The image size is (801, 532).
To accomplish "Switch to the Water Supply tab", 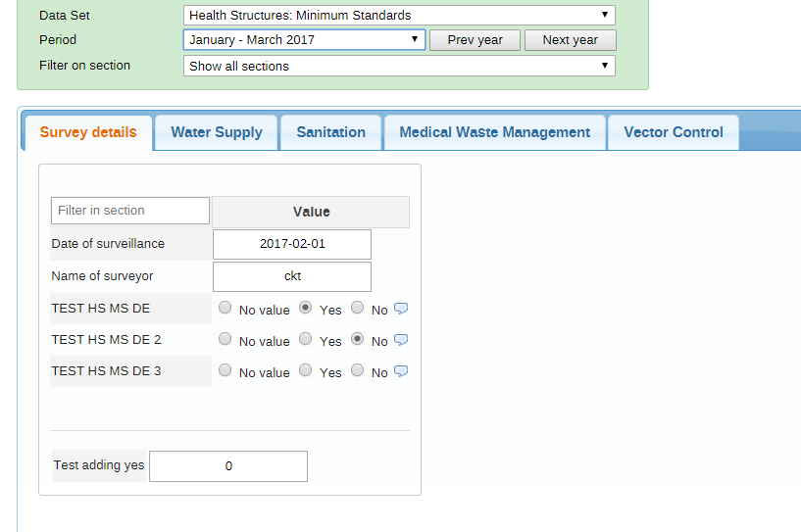I will pos(217,132).
